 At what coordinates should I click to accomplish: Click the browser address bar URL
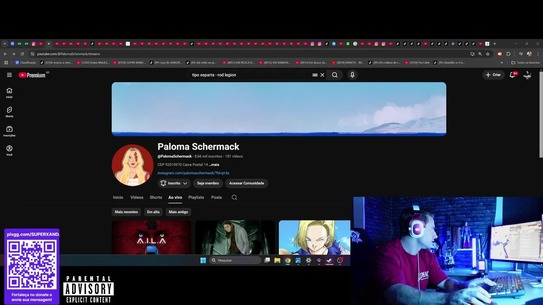coord(68,54)
